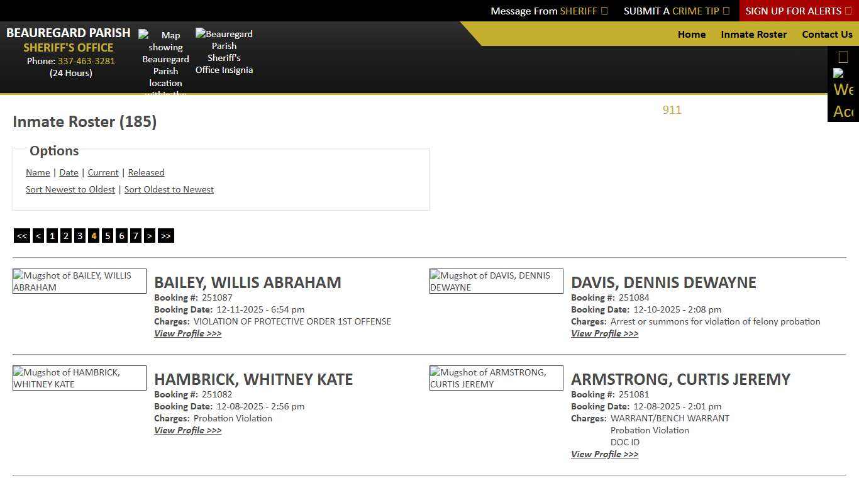Click the 911 link

pos(672,110)
